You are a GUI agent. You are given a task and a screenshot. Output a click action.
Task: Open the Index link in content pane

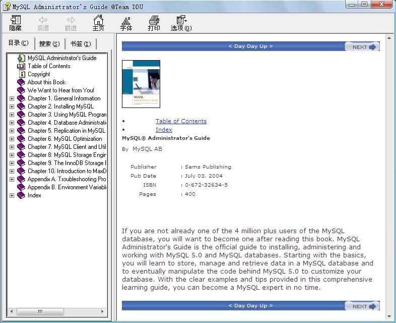point(164,130)
